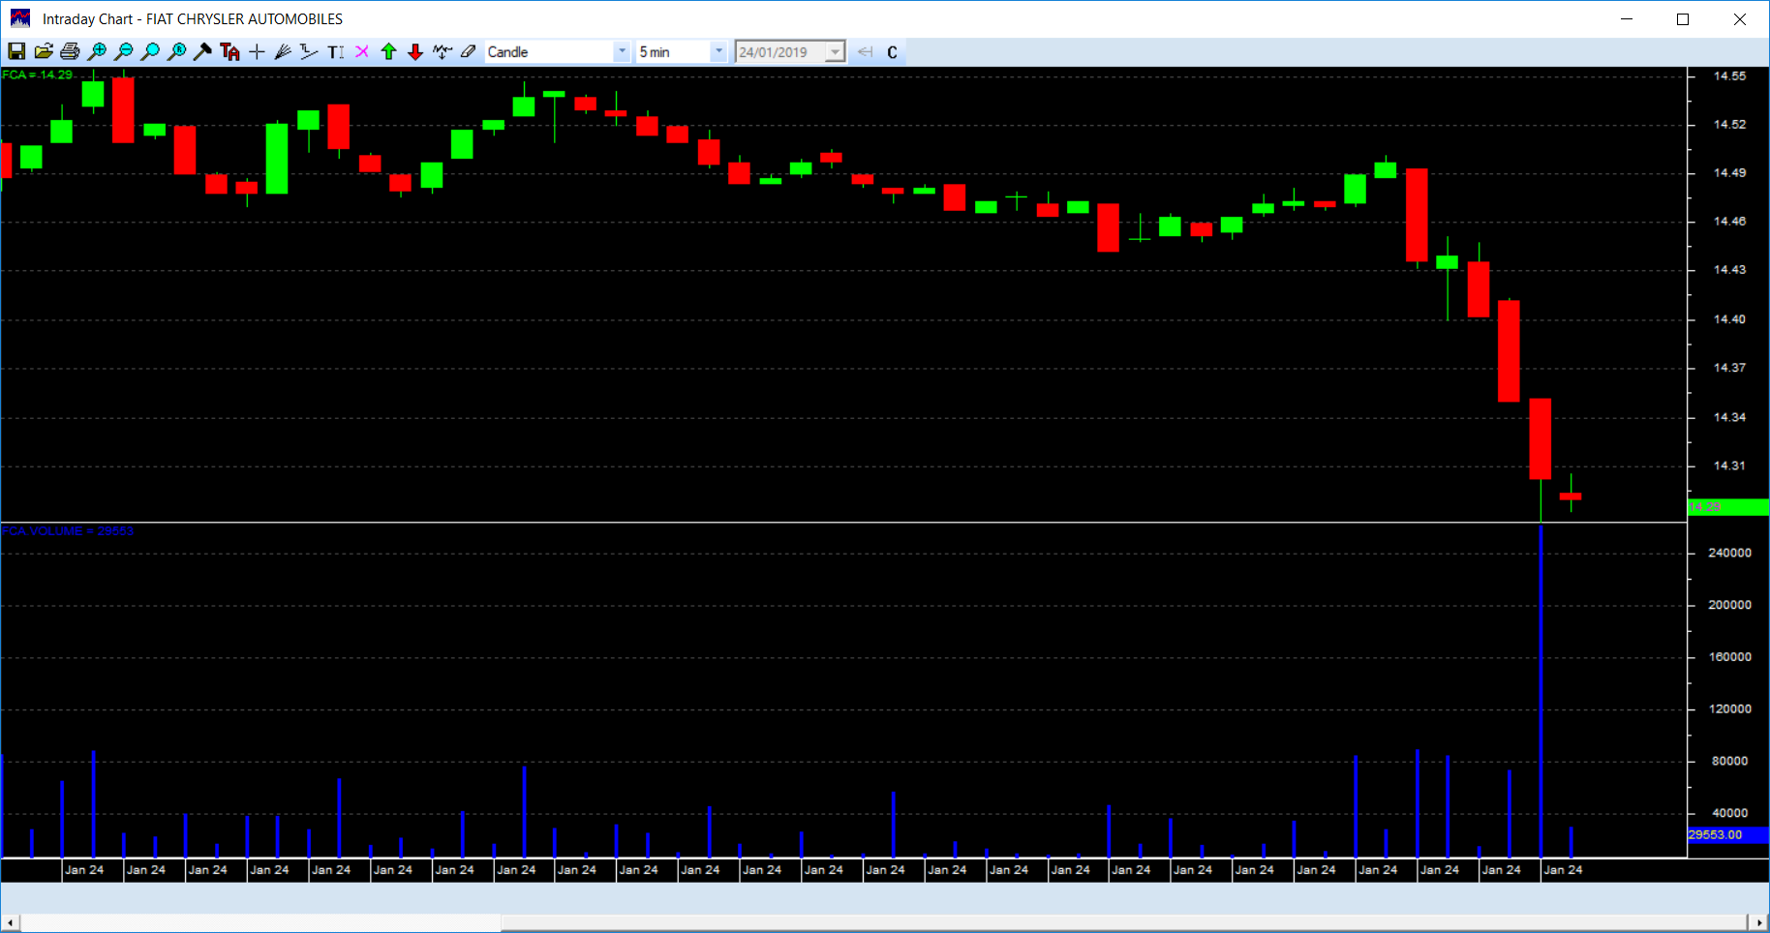Click the horizontal scrollbar right arrow
1770x933 pixels.
coord(1759,923)
